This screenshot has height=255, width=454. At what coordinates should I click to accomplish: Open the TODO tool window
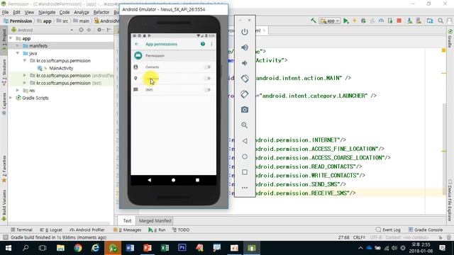click(x=181, y=229)
